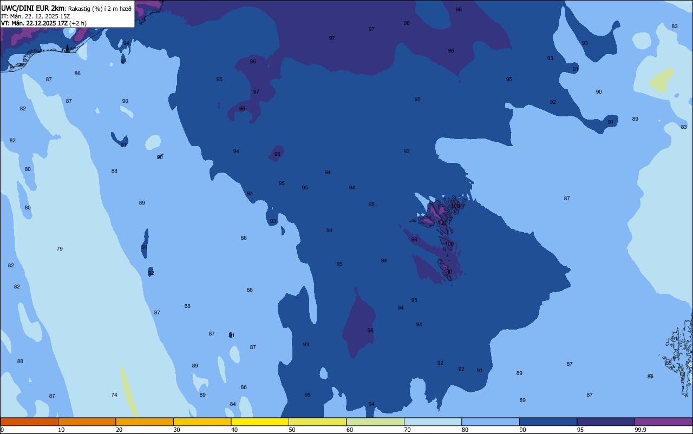Click the 80–90 light blue legend swatch

point(491,422)
